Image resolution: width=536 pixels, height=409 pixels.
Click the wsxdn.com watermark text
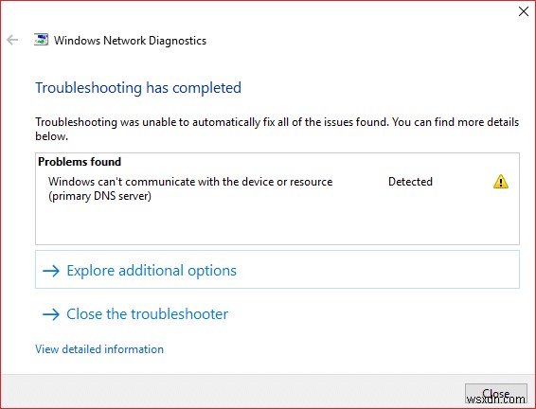495,399
